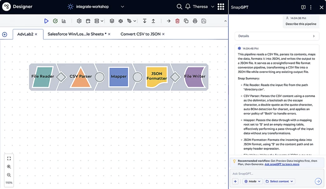Collapse the toolbar with up chevron
The image size is (326, 189).
coord(225,21)
